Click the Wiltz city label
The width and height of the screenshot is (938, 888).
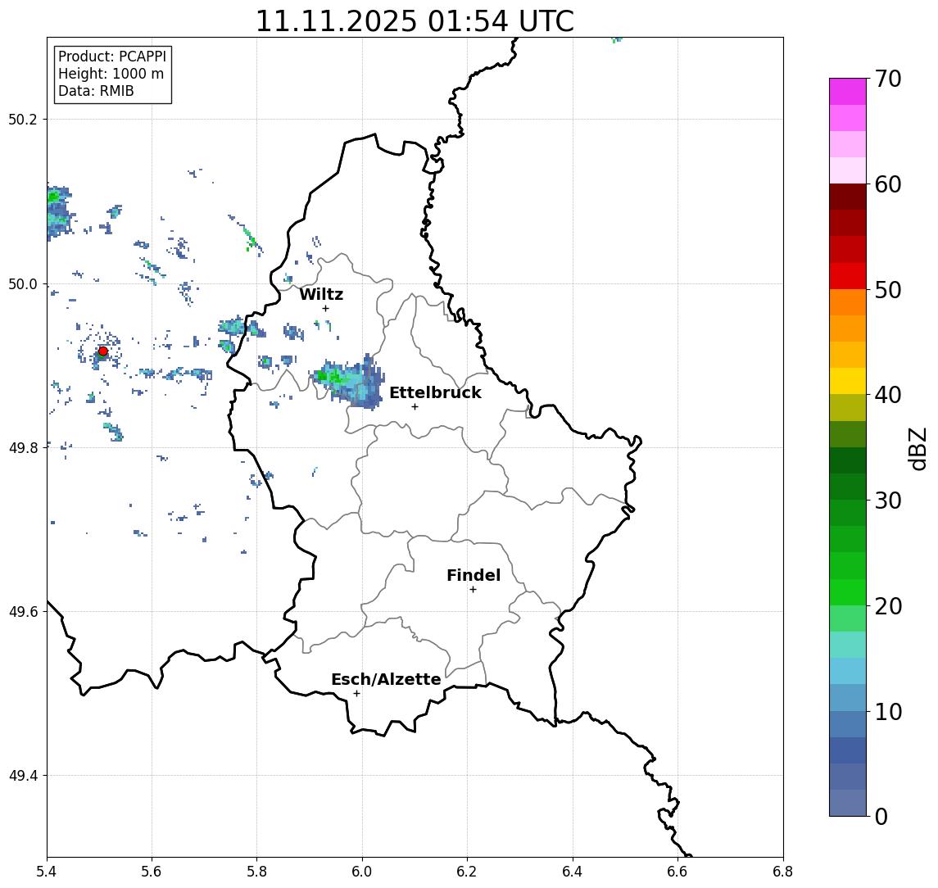click(321, 294)
